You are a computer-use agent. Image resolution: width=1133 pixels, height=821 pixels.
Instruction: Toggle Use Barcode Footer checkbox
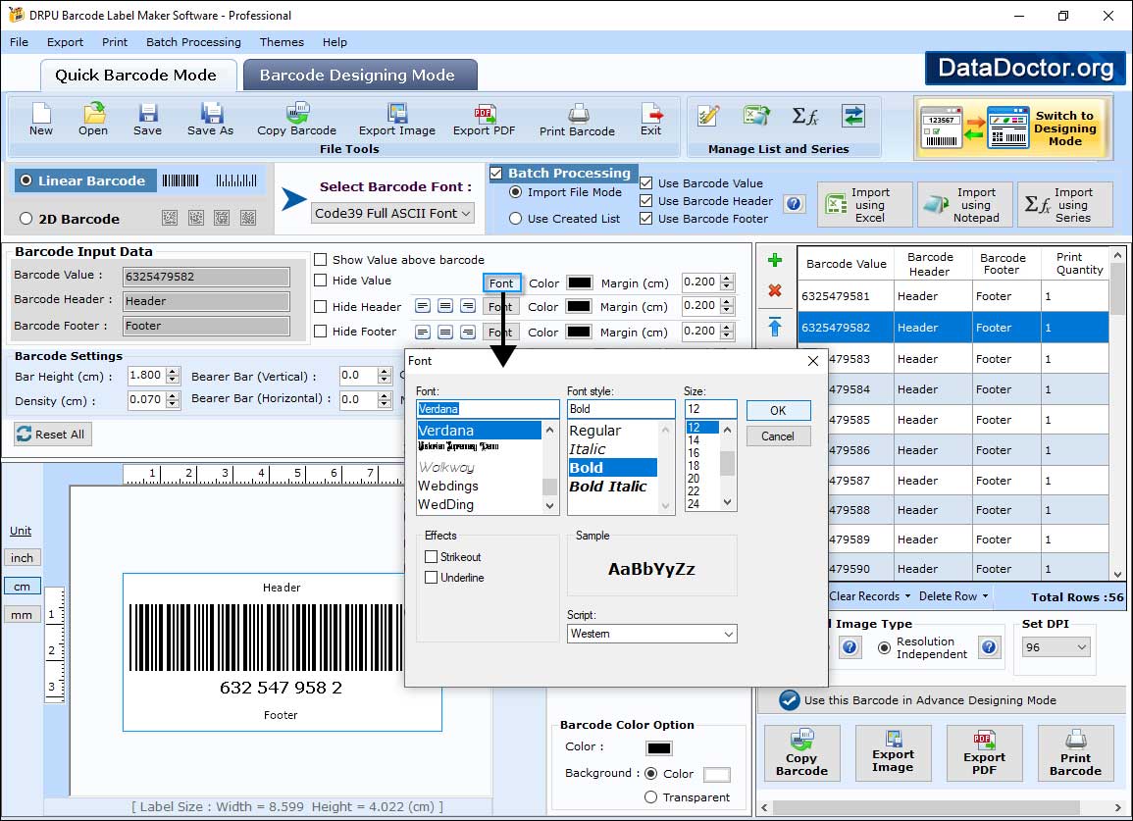[646, 219]
